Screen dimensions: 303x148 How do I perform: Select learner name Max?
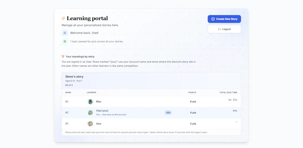pyautogui.click(x=98, y=101)
